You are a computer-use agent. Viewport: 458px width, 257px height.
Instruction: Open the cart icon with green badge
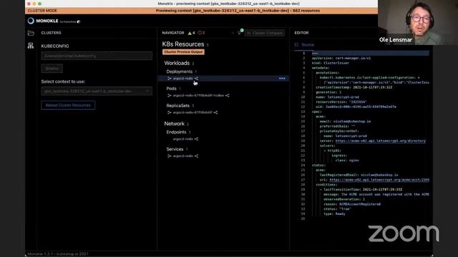[x=240, y=32]
